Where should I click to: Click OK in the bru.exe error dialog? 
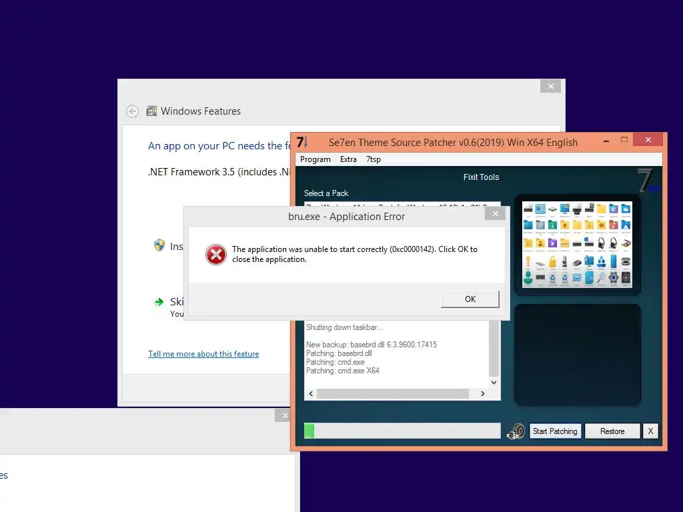point(470,299)
